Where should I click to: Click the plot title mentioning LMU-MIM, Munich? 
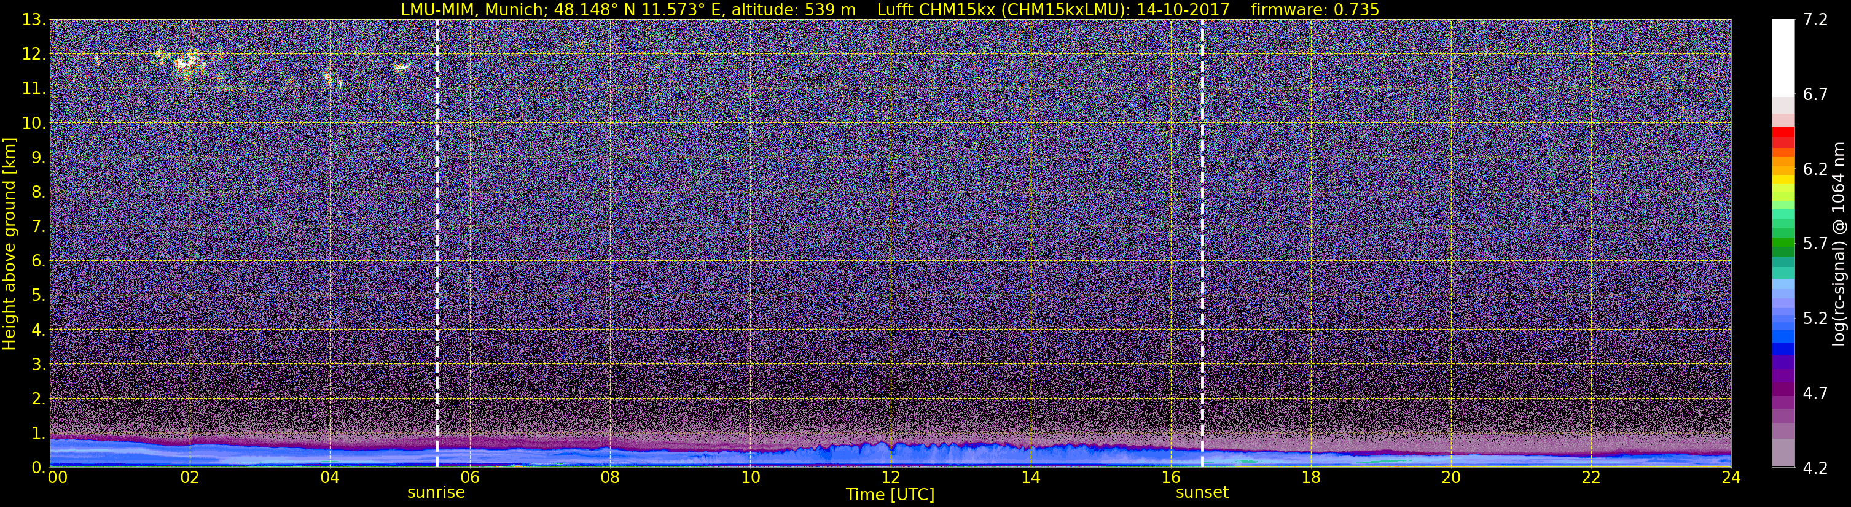tap(890, 9)
